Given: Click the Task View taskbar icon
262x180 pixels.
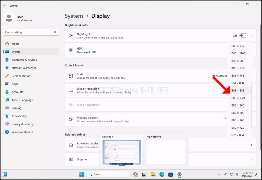Looking at the screenshot, I should 144,174.
